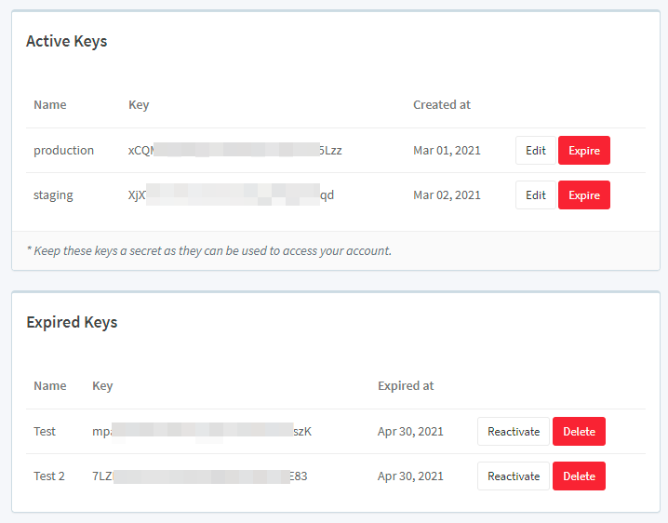Open Edit for the staging key
Viewport: 668px width, 523px height.
click(x=535, y=195)
